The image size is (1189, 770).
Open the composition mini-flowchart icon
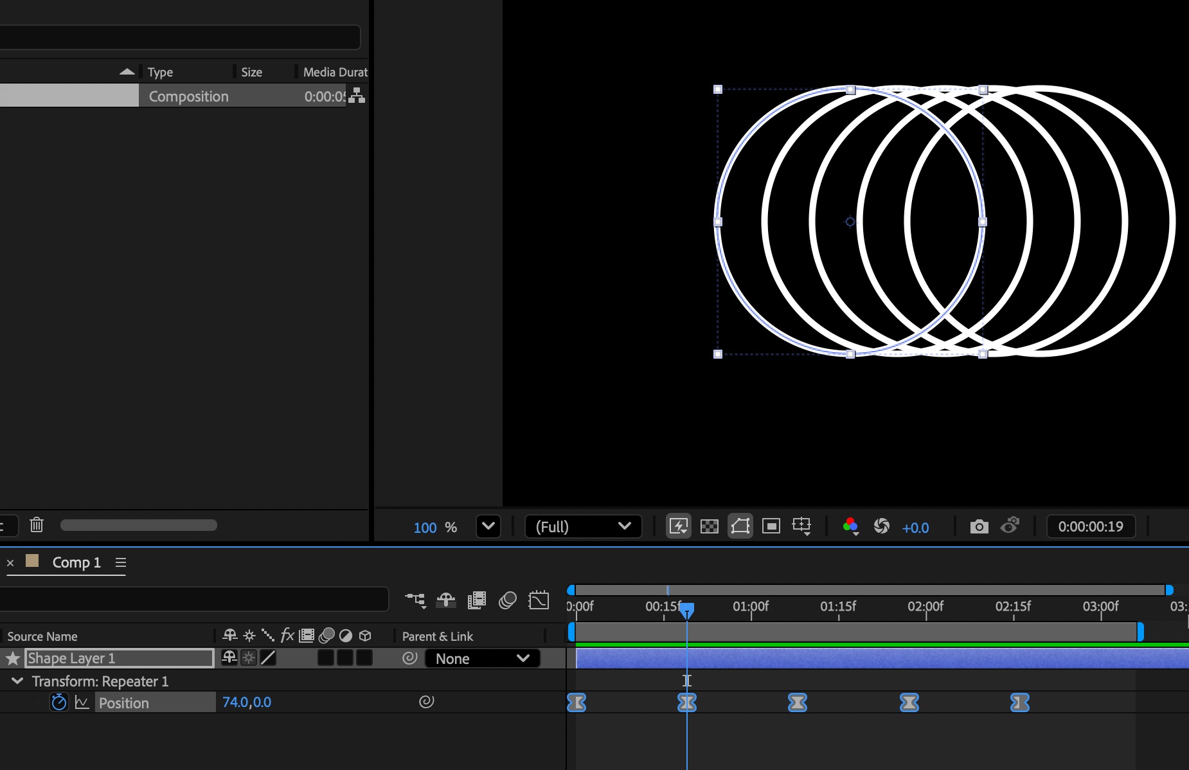click(x=415, y=600)
